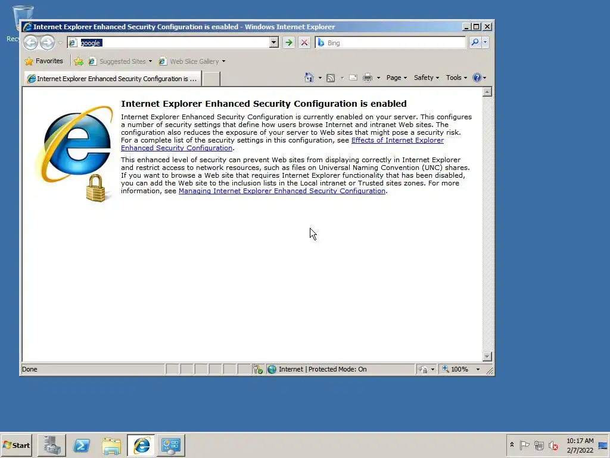This screenshot has width=610, height=458.
Task: Click Action Center flag tray icon
Action: (x=524, y=445)
